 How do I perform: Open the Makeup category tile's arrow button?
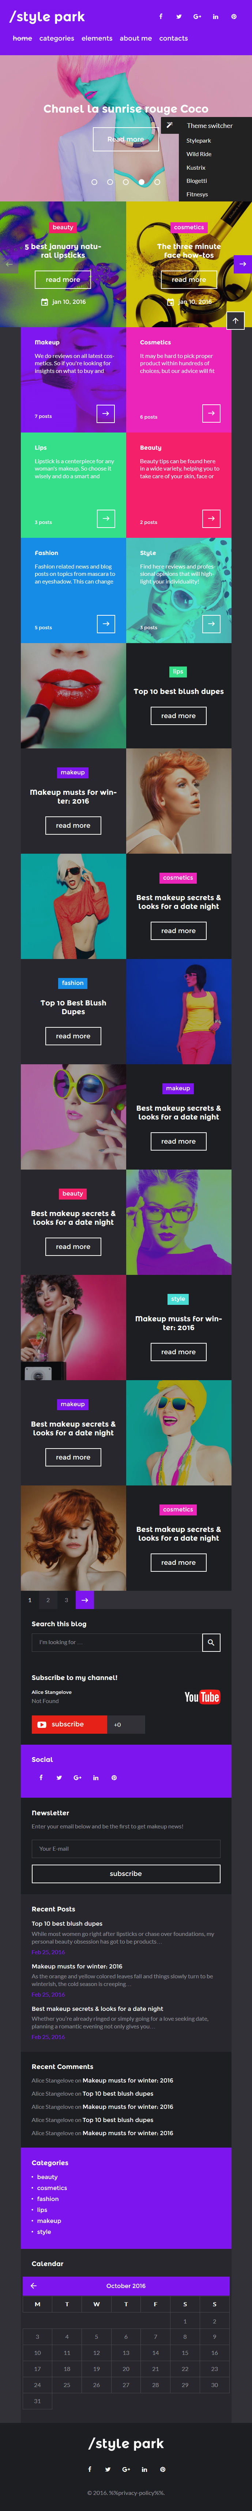(105, 413)
